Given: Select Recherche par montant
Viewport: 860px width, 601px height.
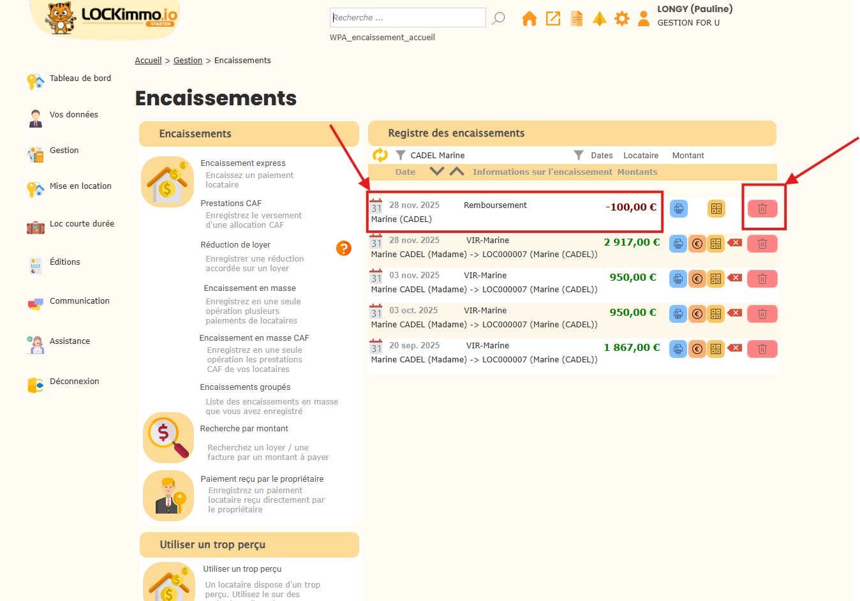Looking at the screenshot, I should coord(244,429).
